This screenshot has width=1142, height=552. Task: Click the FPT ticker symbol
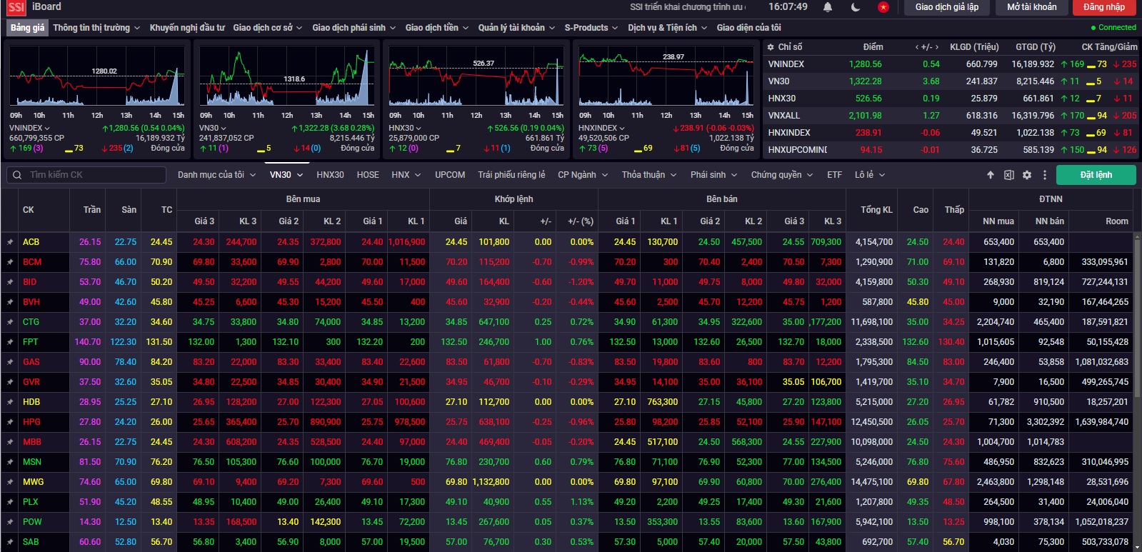30,342
